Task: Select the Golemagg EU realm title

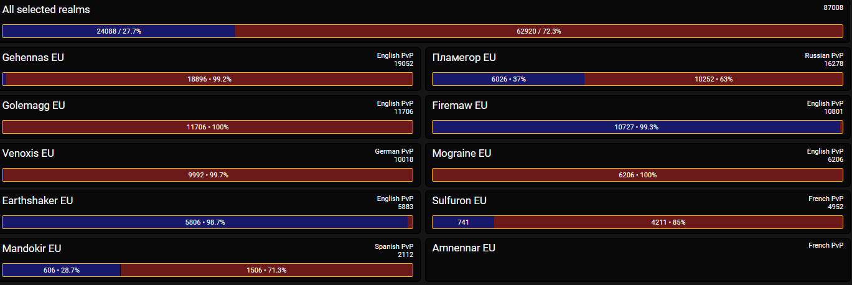Action: 34,106
